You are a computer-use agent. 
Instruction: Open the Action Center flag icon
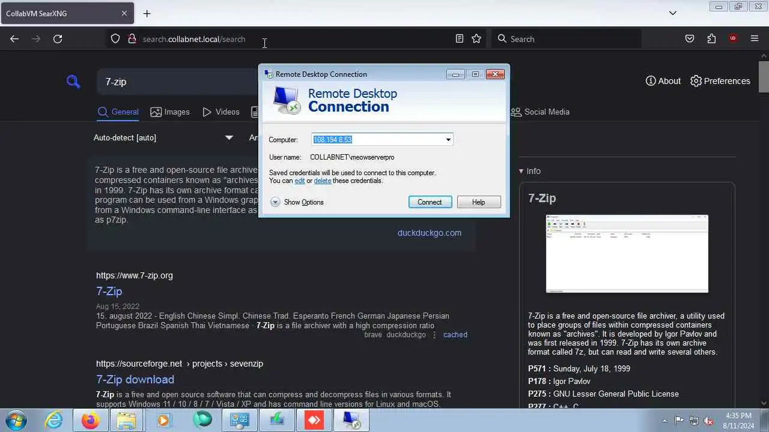[679, 421]
